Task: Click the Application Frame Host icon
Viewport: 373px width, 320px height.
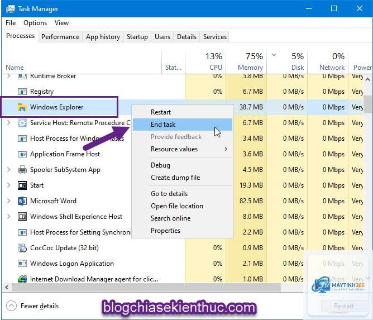Action: click(22, 154)
